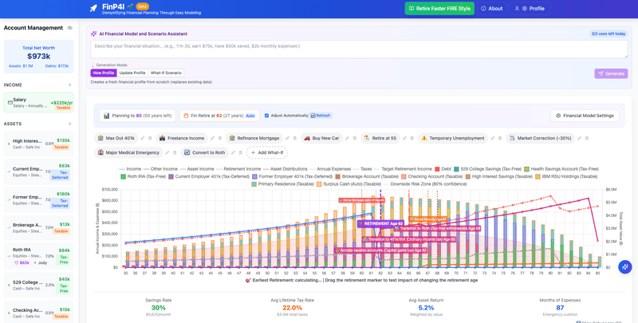
Task: Toggle the Income line in the legend
Action: pyautogui.click(x=130, y=169)
